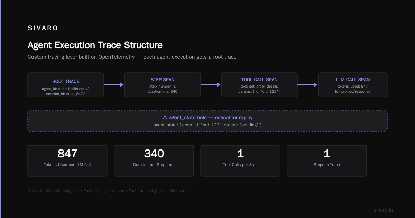Click the footer decision note text
Screen dimensions: 415x218
pyautogui.click(x=107, y=191)
